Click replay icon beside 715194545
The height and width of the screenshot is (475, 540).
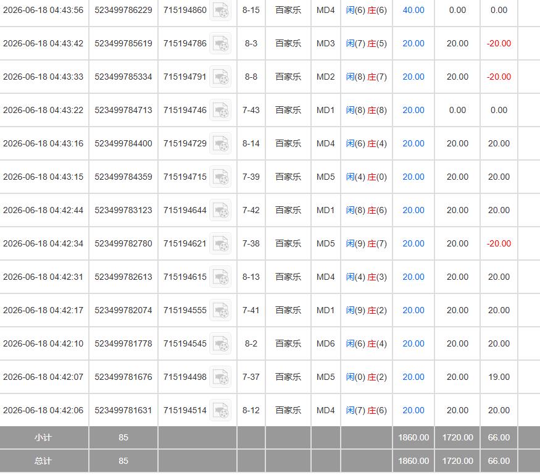[x=220, y=343]
